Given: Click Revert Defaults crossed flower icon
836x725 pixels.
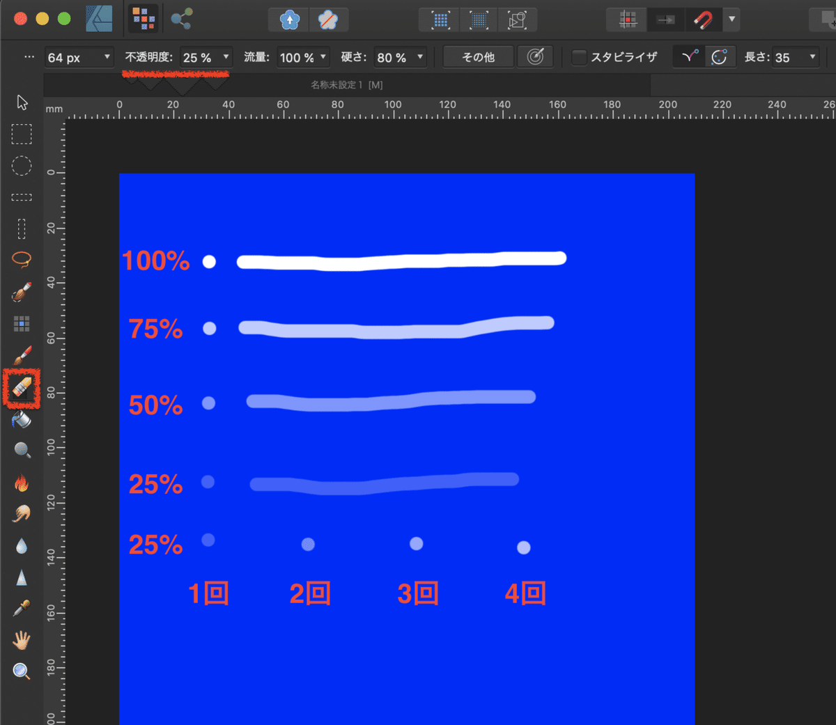Looking at the screenshot, I should 328,20.
